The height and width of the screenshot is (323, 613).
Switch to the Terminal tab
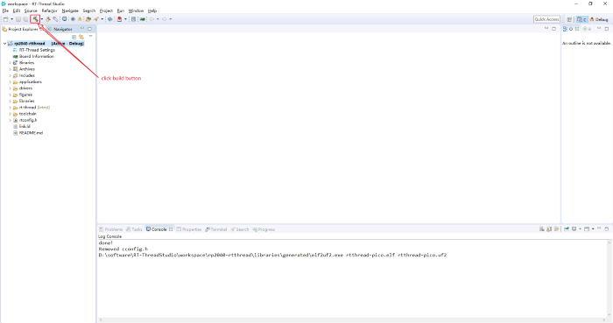(215, 229)
